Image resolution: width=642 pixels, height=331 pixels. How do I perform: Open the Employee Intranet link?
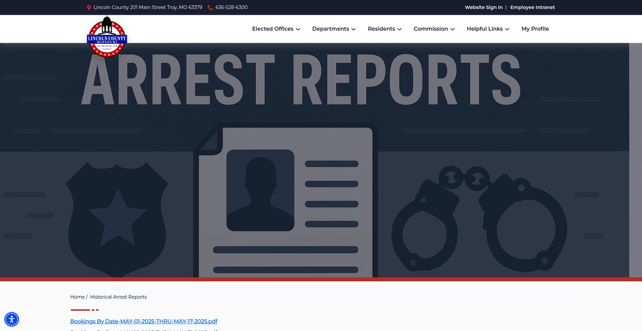pos(532,7)
